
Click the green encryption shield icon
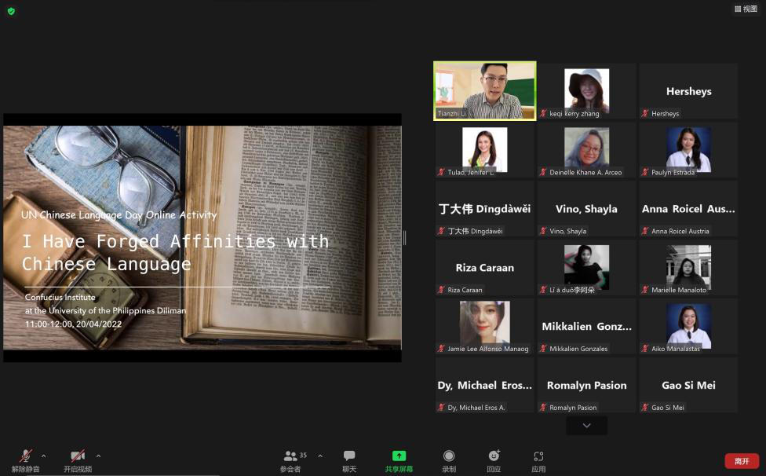[11, 11]
